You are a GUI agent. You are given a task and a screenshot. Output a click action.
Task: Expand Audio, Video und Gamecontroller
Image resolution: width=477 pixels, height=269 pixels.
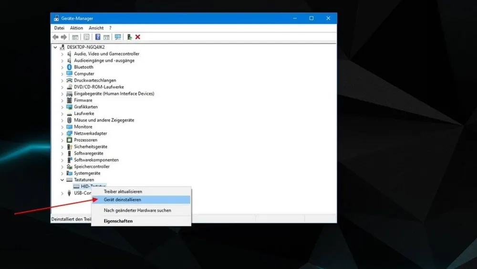(x=62, y=54)
